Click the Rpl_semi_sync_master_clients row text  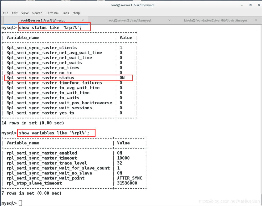[41, 48]
